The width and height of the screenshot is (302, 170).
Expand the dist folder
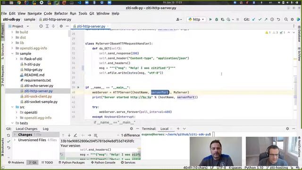[x=12, y=37]
